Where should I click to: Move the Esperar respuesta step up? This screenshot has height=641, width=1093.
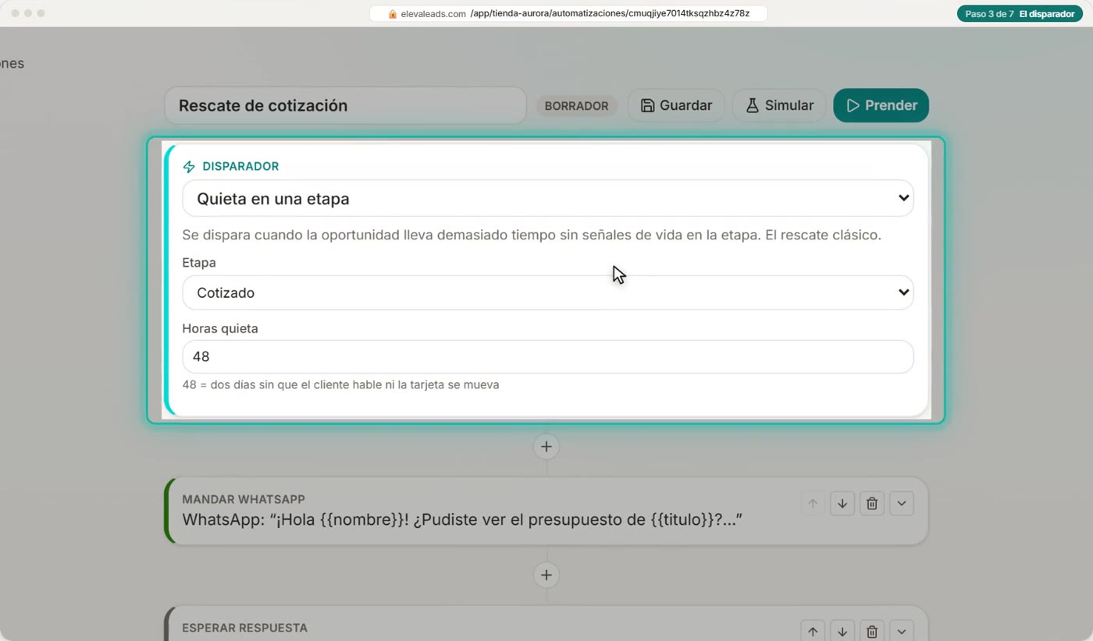pyautogui.click(x=813, y=631)
